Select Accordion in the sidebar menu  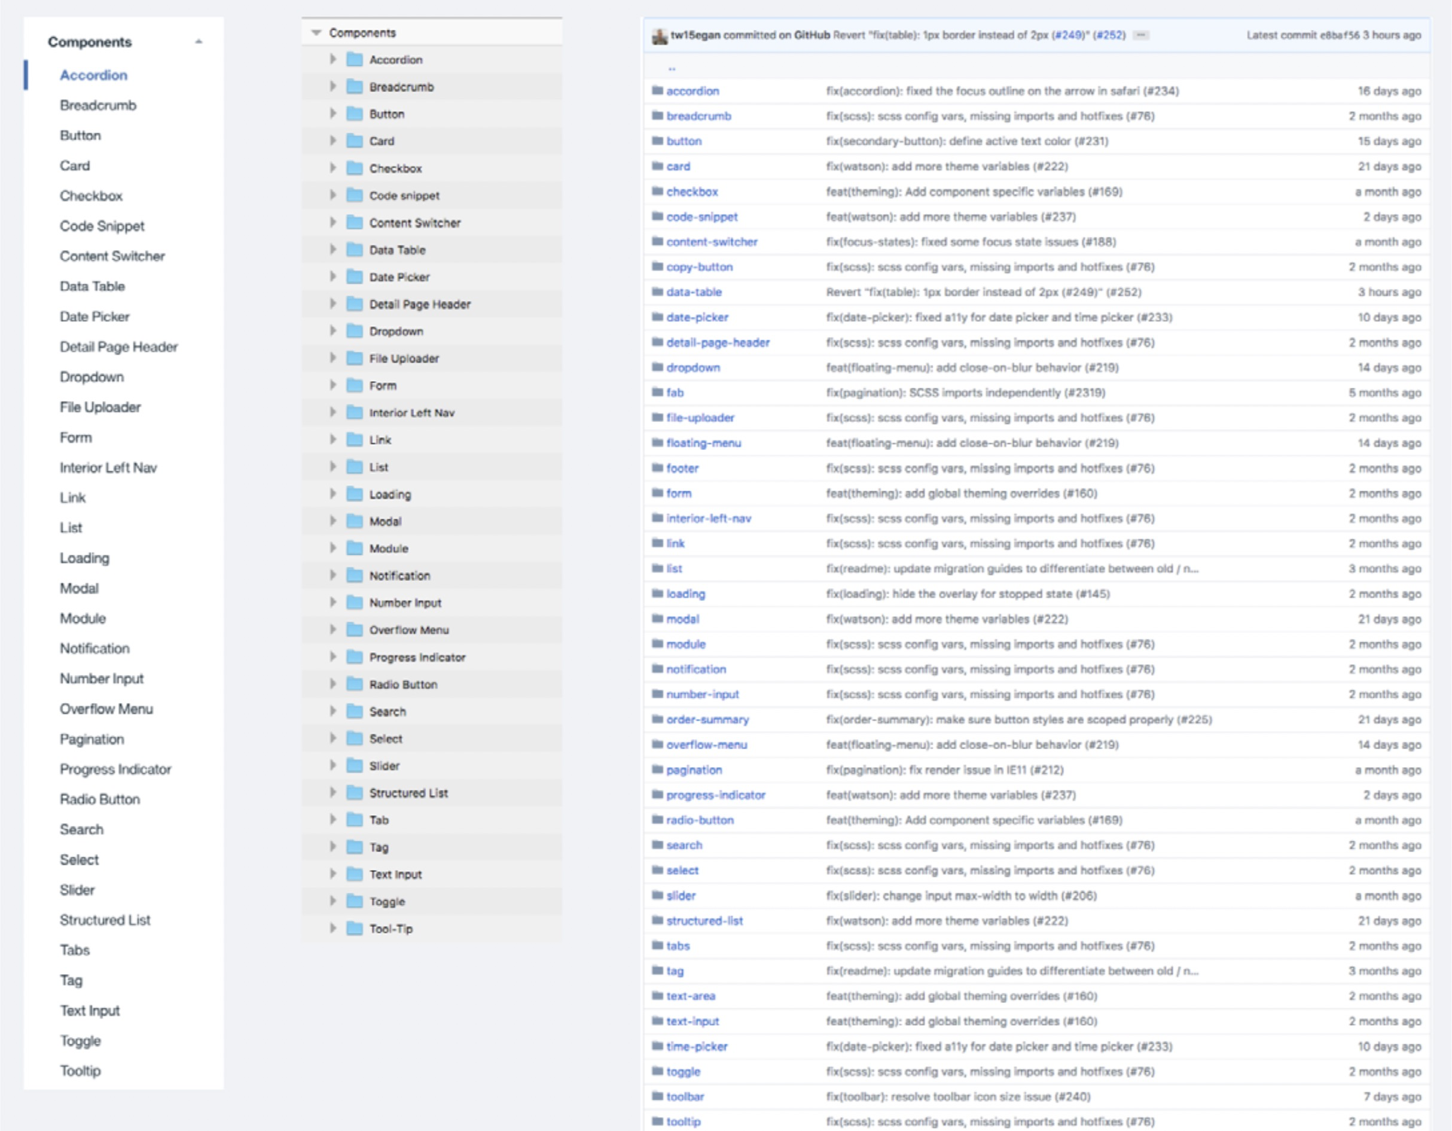click(94, 75)
